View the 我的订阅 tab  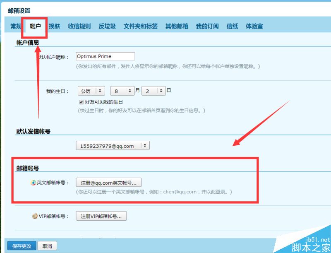point(207,26)
